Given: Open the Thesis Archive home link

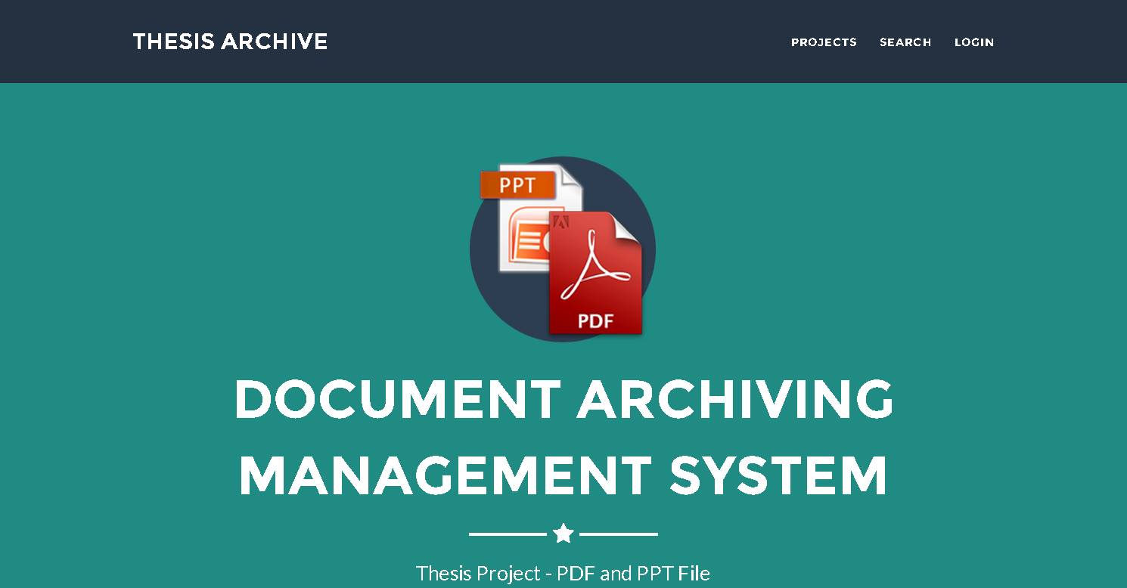Looking at the screenshot, I should pos(230,42).
